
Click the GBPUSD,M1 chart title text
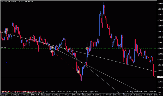[x=5, y=2]
